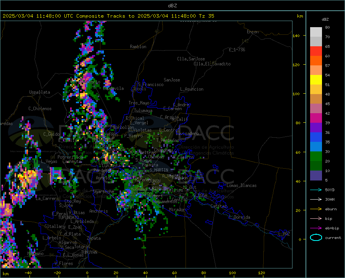
Task: Click the La_Carrera place label
Action: point(47,198)
